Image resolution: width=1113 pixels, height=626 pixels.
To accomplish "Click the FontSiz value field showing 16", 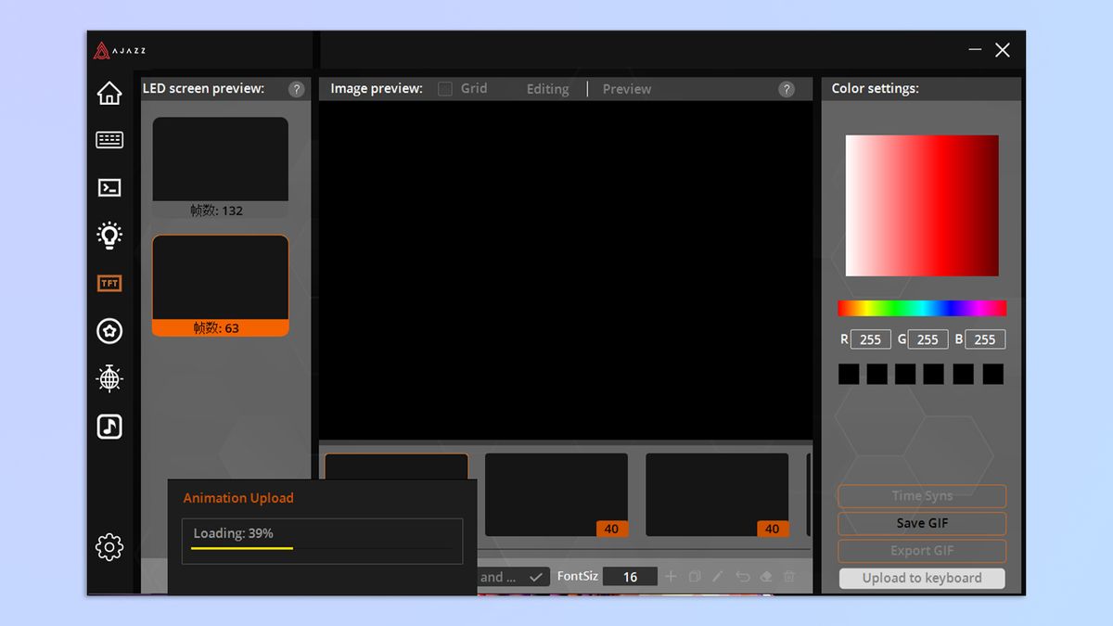I will [630, 577].
